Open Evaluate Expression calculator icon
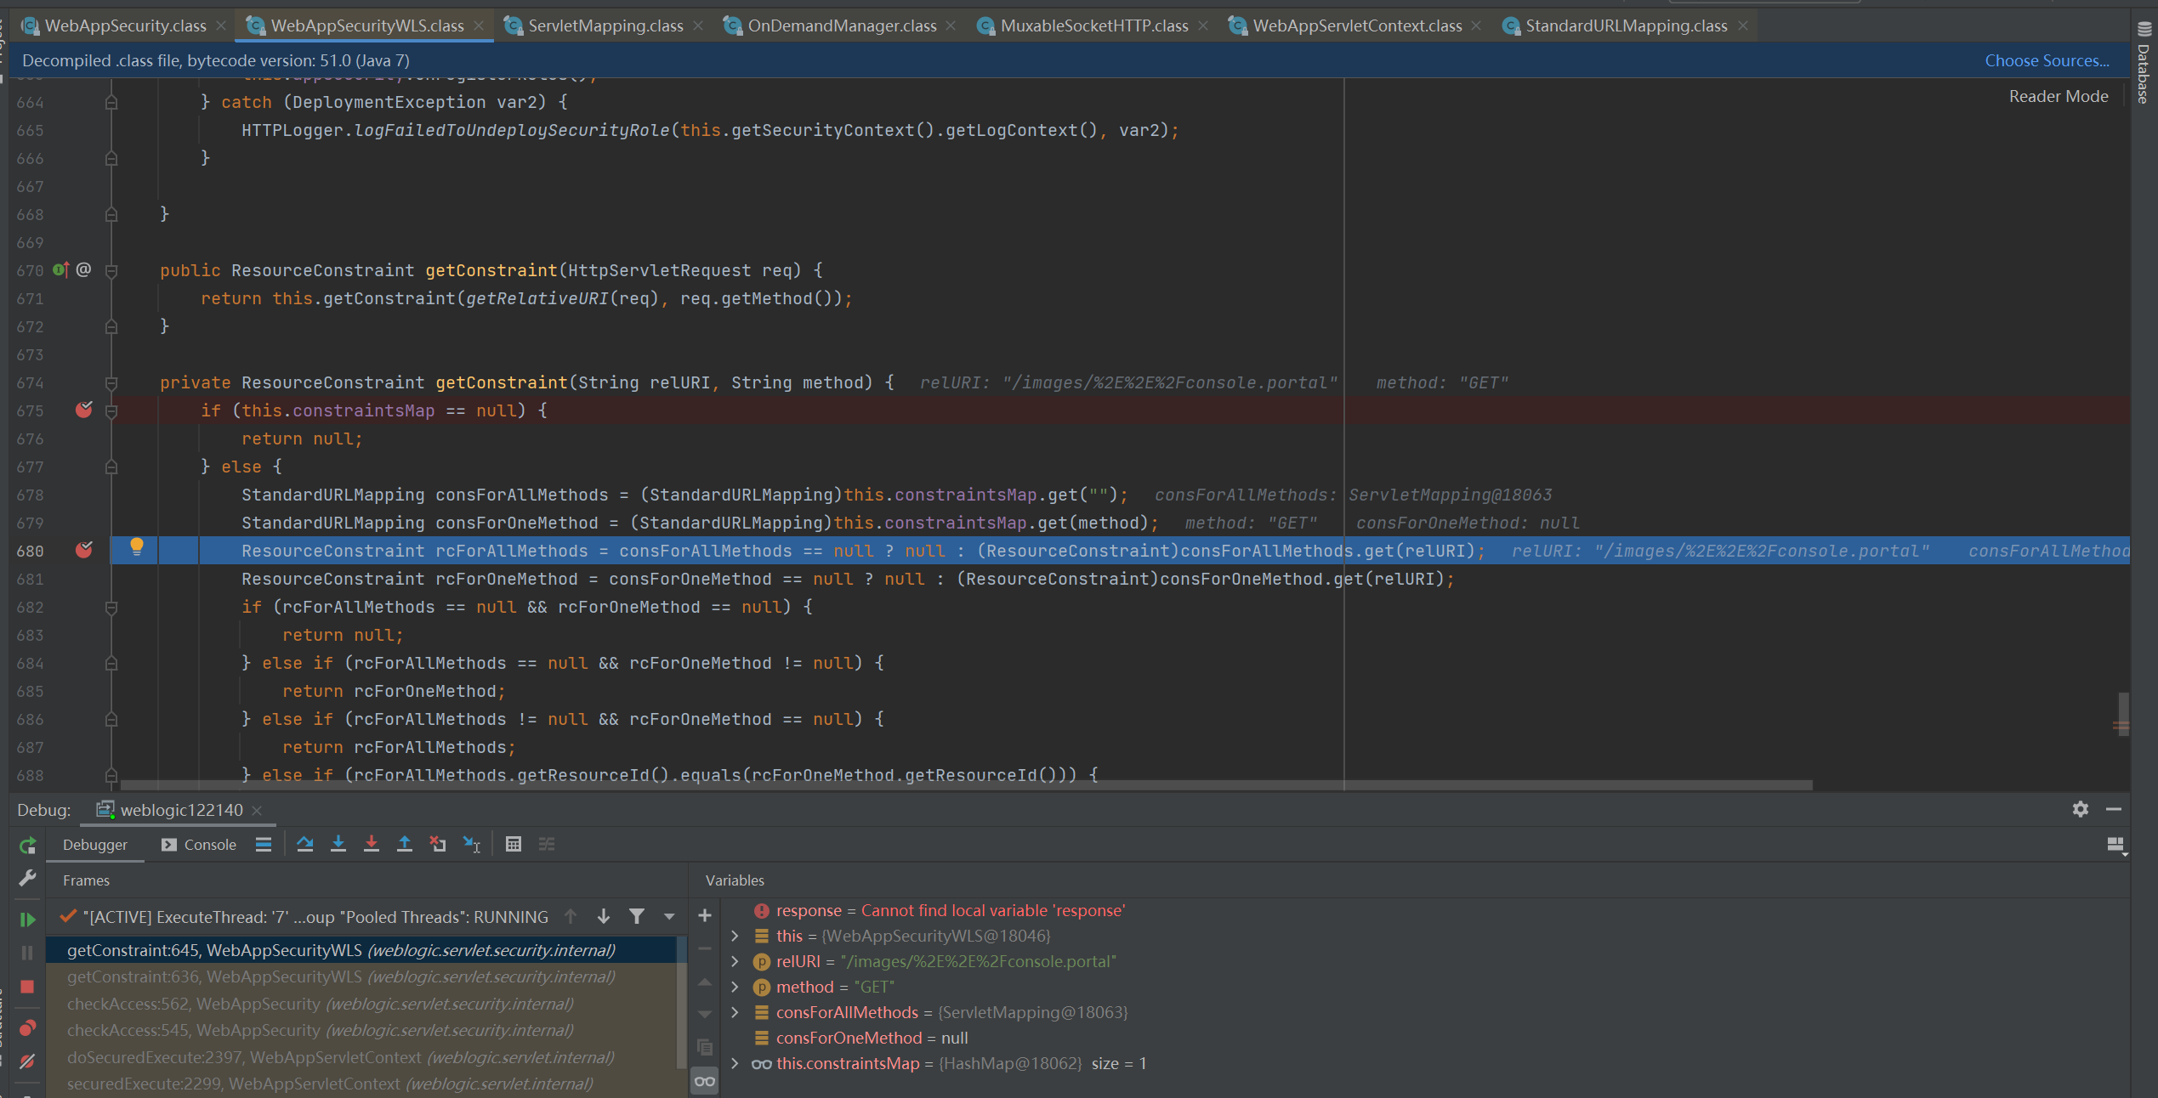2158x1098 pixels. pyautogui.click(x=514, y=844)
